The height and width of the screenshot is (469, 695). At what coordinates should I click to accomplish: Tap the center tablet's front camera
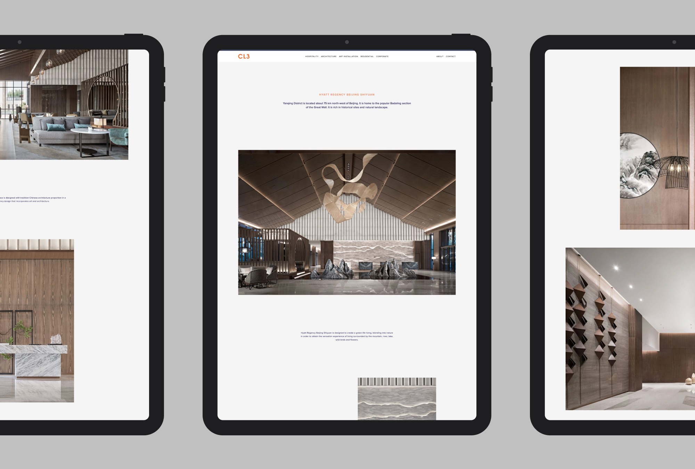point(347,42)
